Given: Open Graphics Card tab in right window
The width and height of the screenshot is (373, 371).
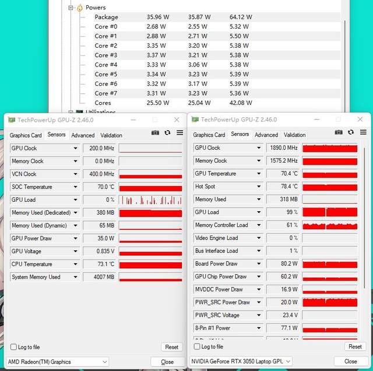Looking at the screenshot, I should 209,135.
